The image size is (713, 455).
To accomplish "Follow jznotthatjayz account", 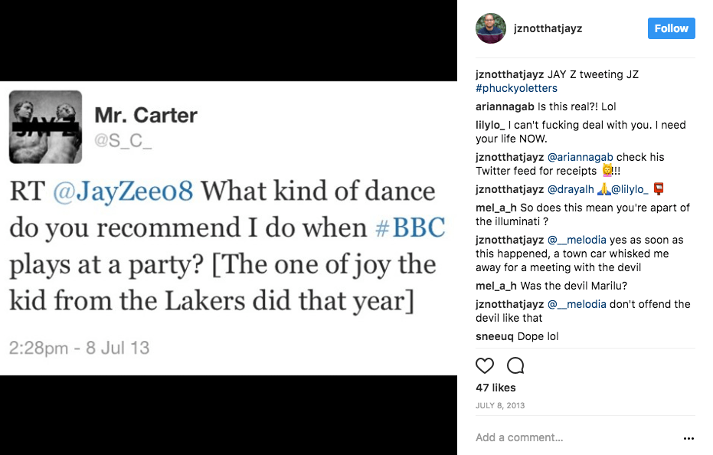I will click(x=671, y=28).
